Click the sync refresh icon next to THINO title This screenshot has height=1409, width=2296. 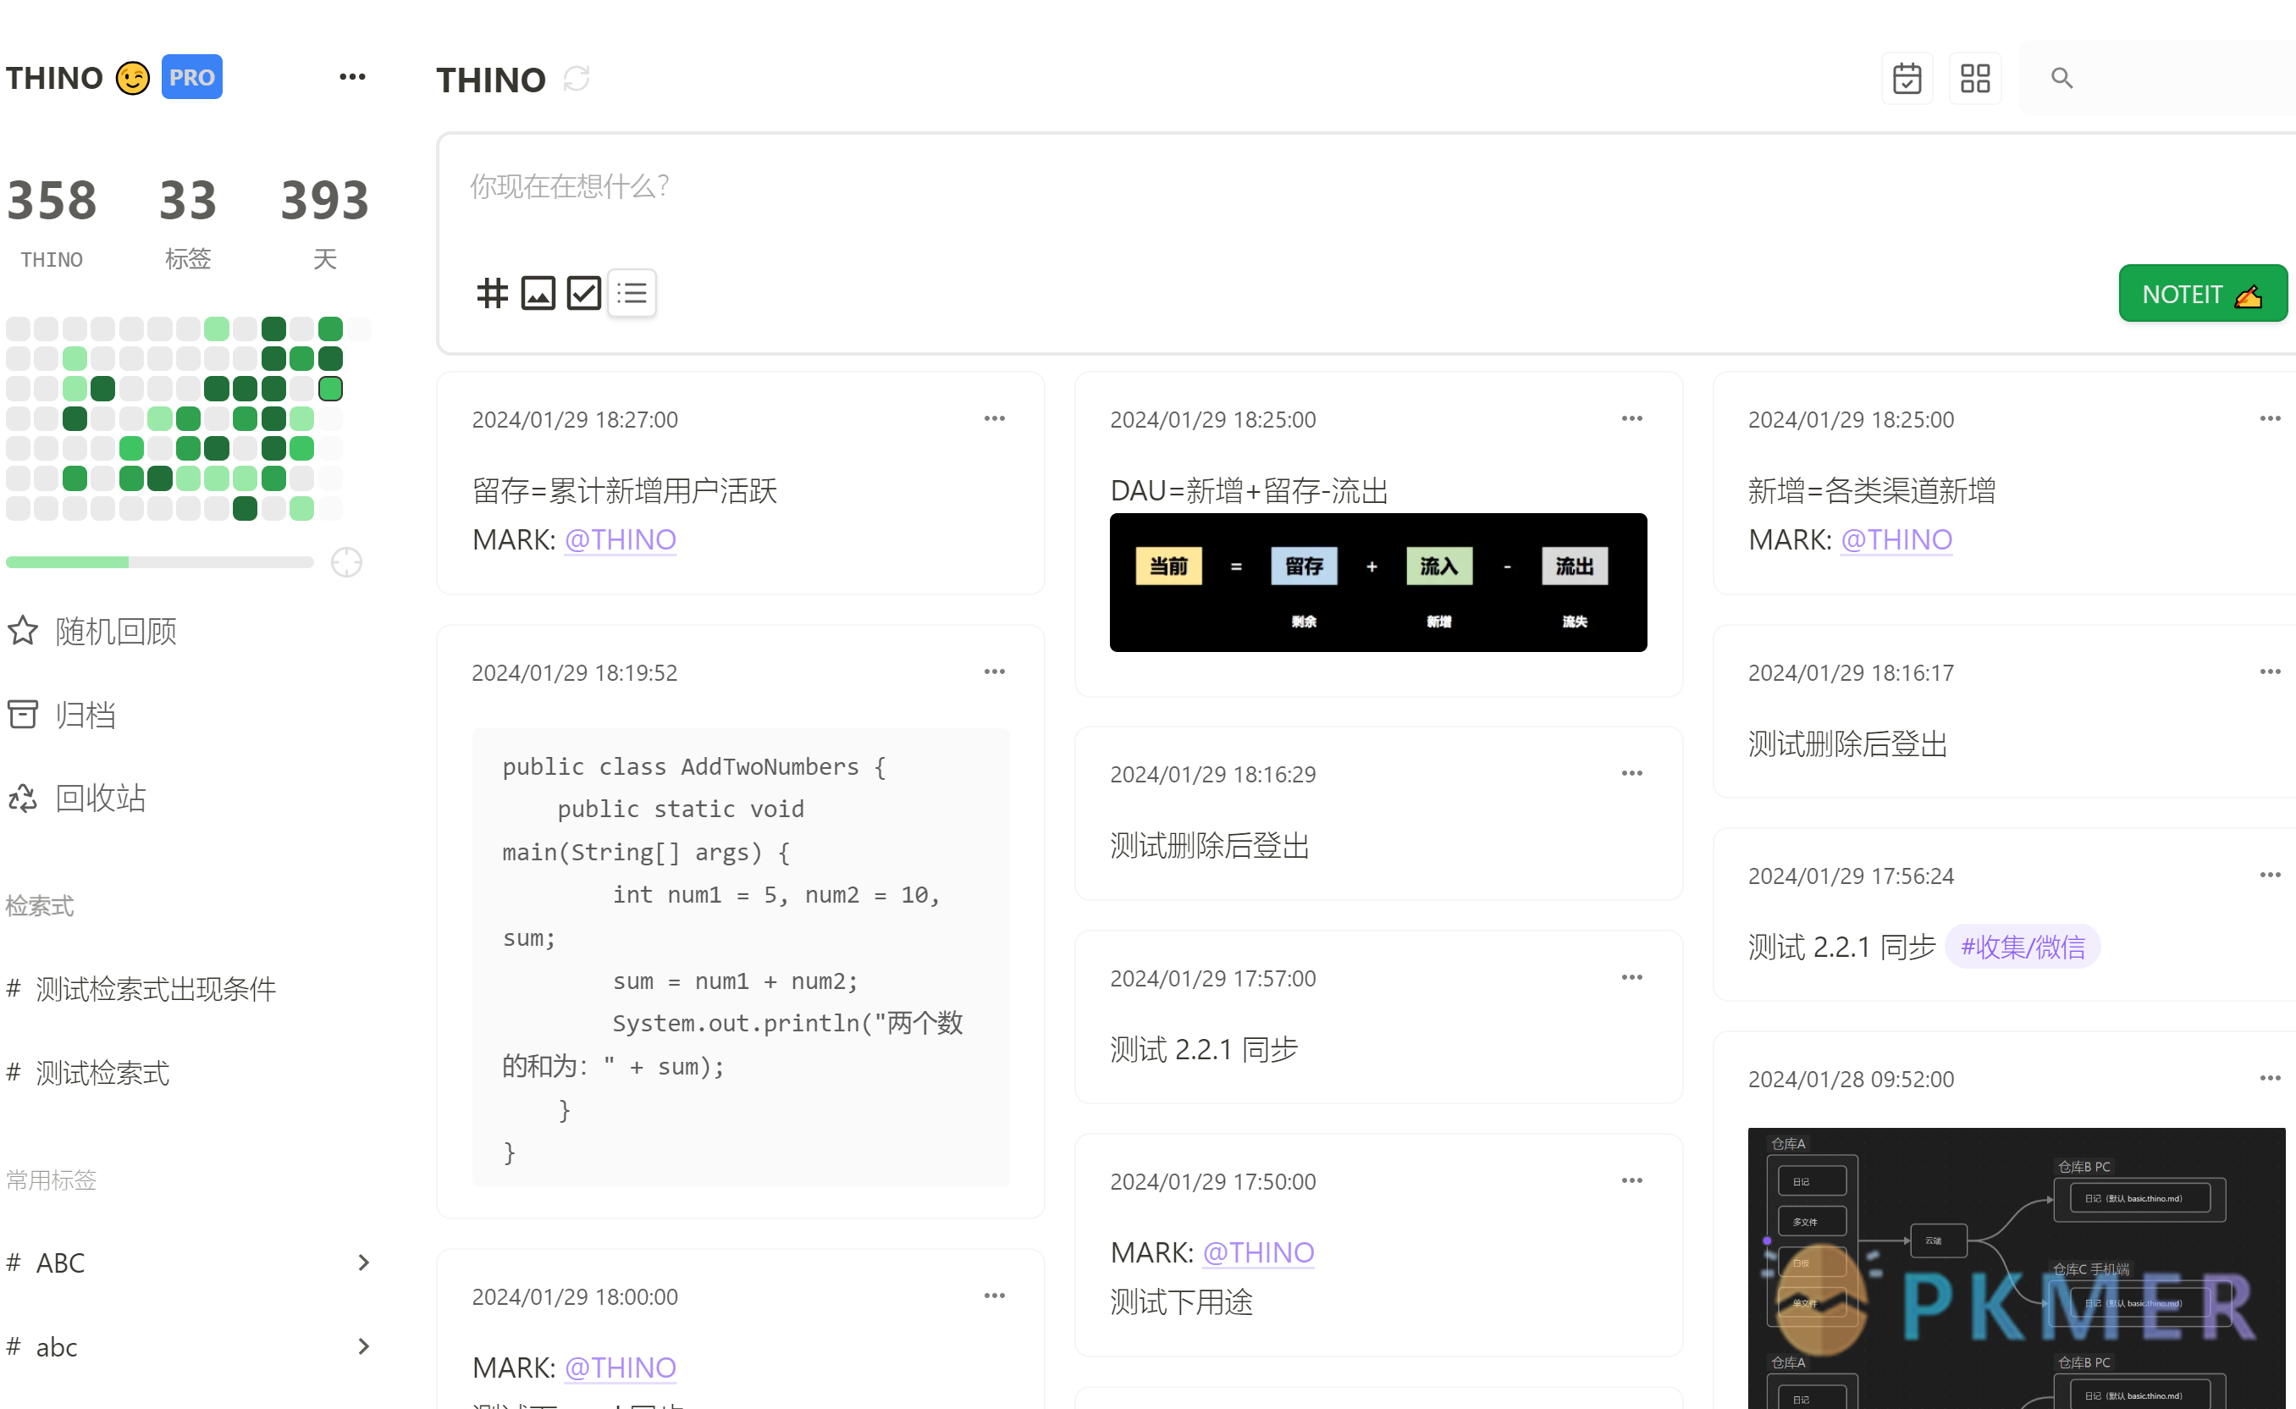point(577,80)
